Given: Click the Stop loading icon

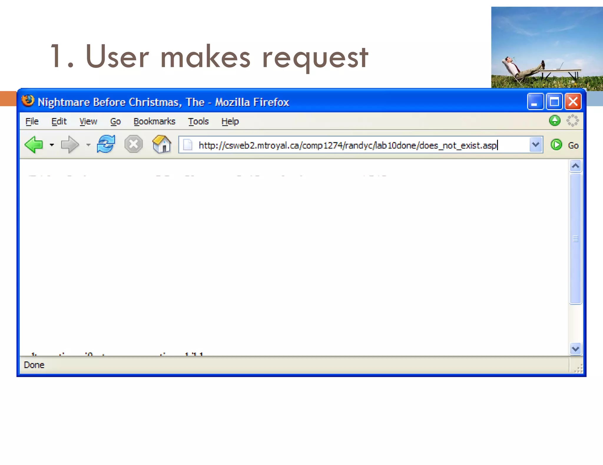Looking at the screenshot, I should click(133, 144).
